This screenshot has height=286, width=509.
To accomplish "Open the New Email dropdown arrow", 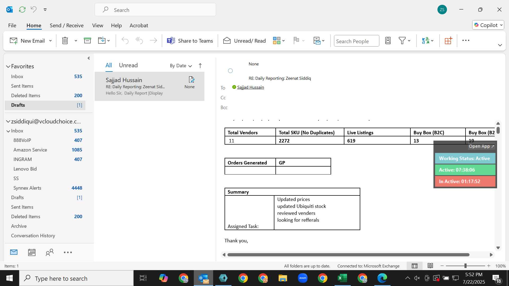I will 50,41.
